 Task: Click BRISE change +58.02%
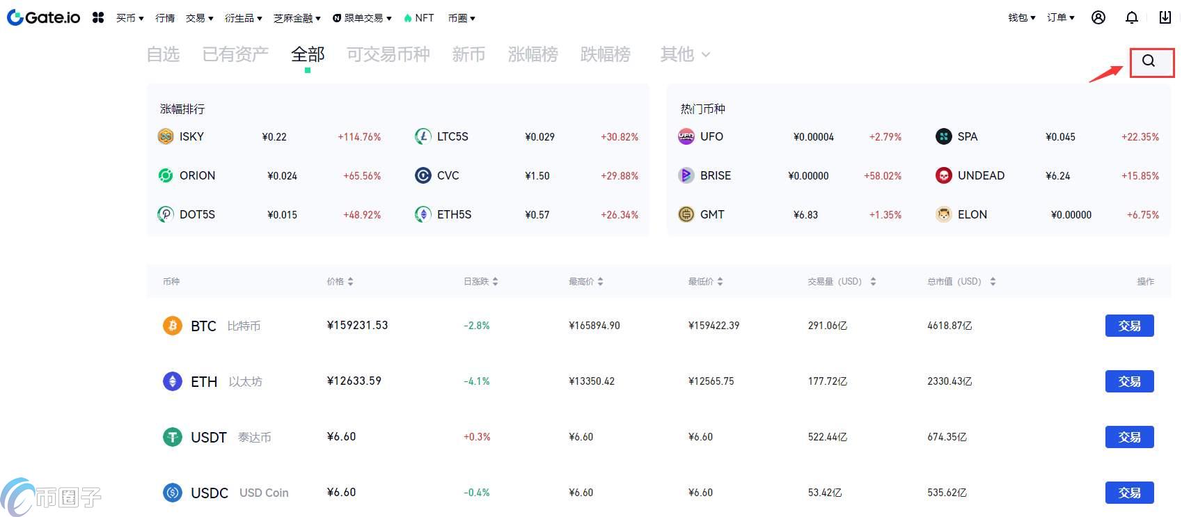click(883, 176)
